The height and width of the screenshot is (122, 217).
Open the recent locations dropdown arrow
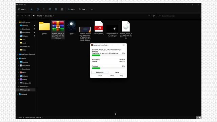pyautogui.click(x=25, y=16)
